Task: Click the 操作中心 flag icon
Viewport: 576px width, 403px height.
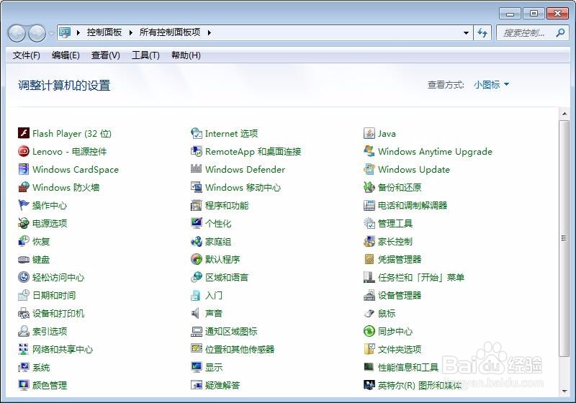Action: click(24, 205)
